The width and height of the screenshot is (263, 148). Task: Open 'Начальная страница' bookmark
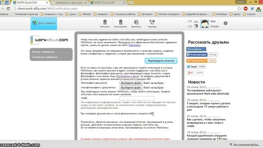(x=25, y=14)
